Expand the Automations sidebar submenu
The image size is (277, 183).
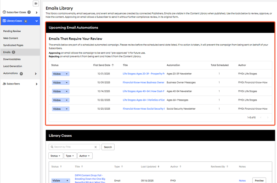point(36,74)
